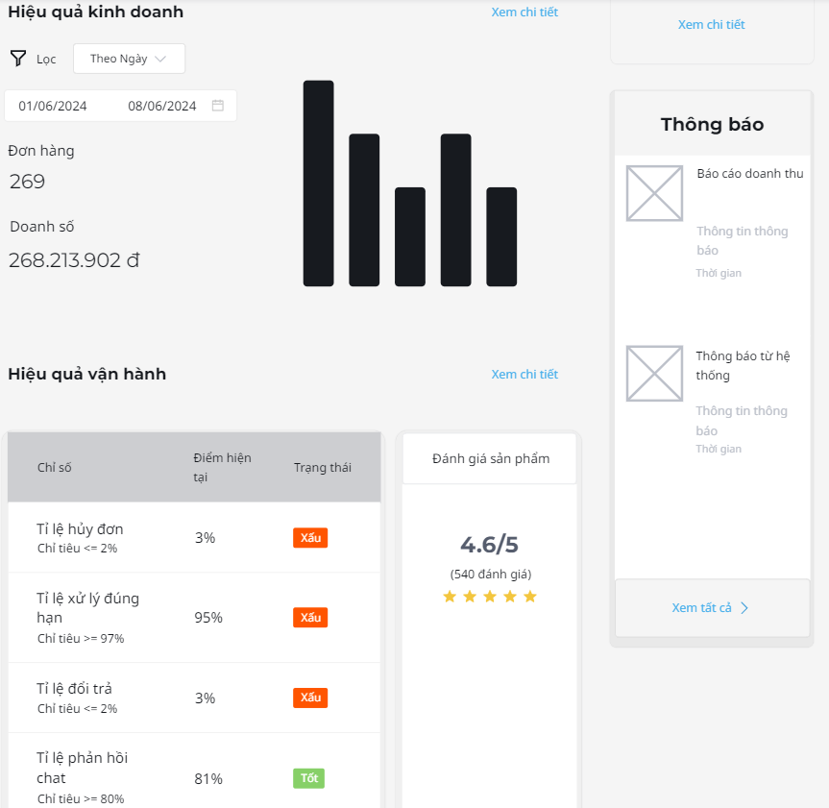Image resolution: width=829 pixels, height=808 pixels.
Task: Click the five-star rating row
Action: point(490,597)
